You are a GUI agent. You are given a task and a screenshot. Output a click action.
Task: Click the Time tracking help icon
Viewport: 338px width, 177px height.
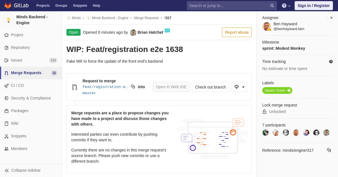[x=331, y=62]
